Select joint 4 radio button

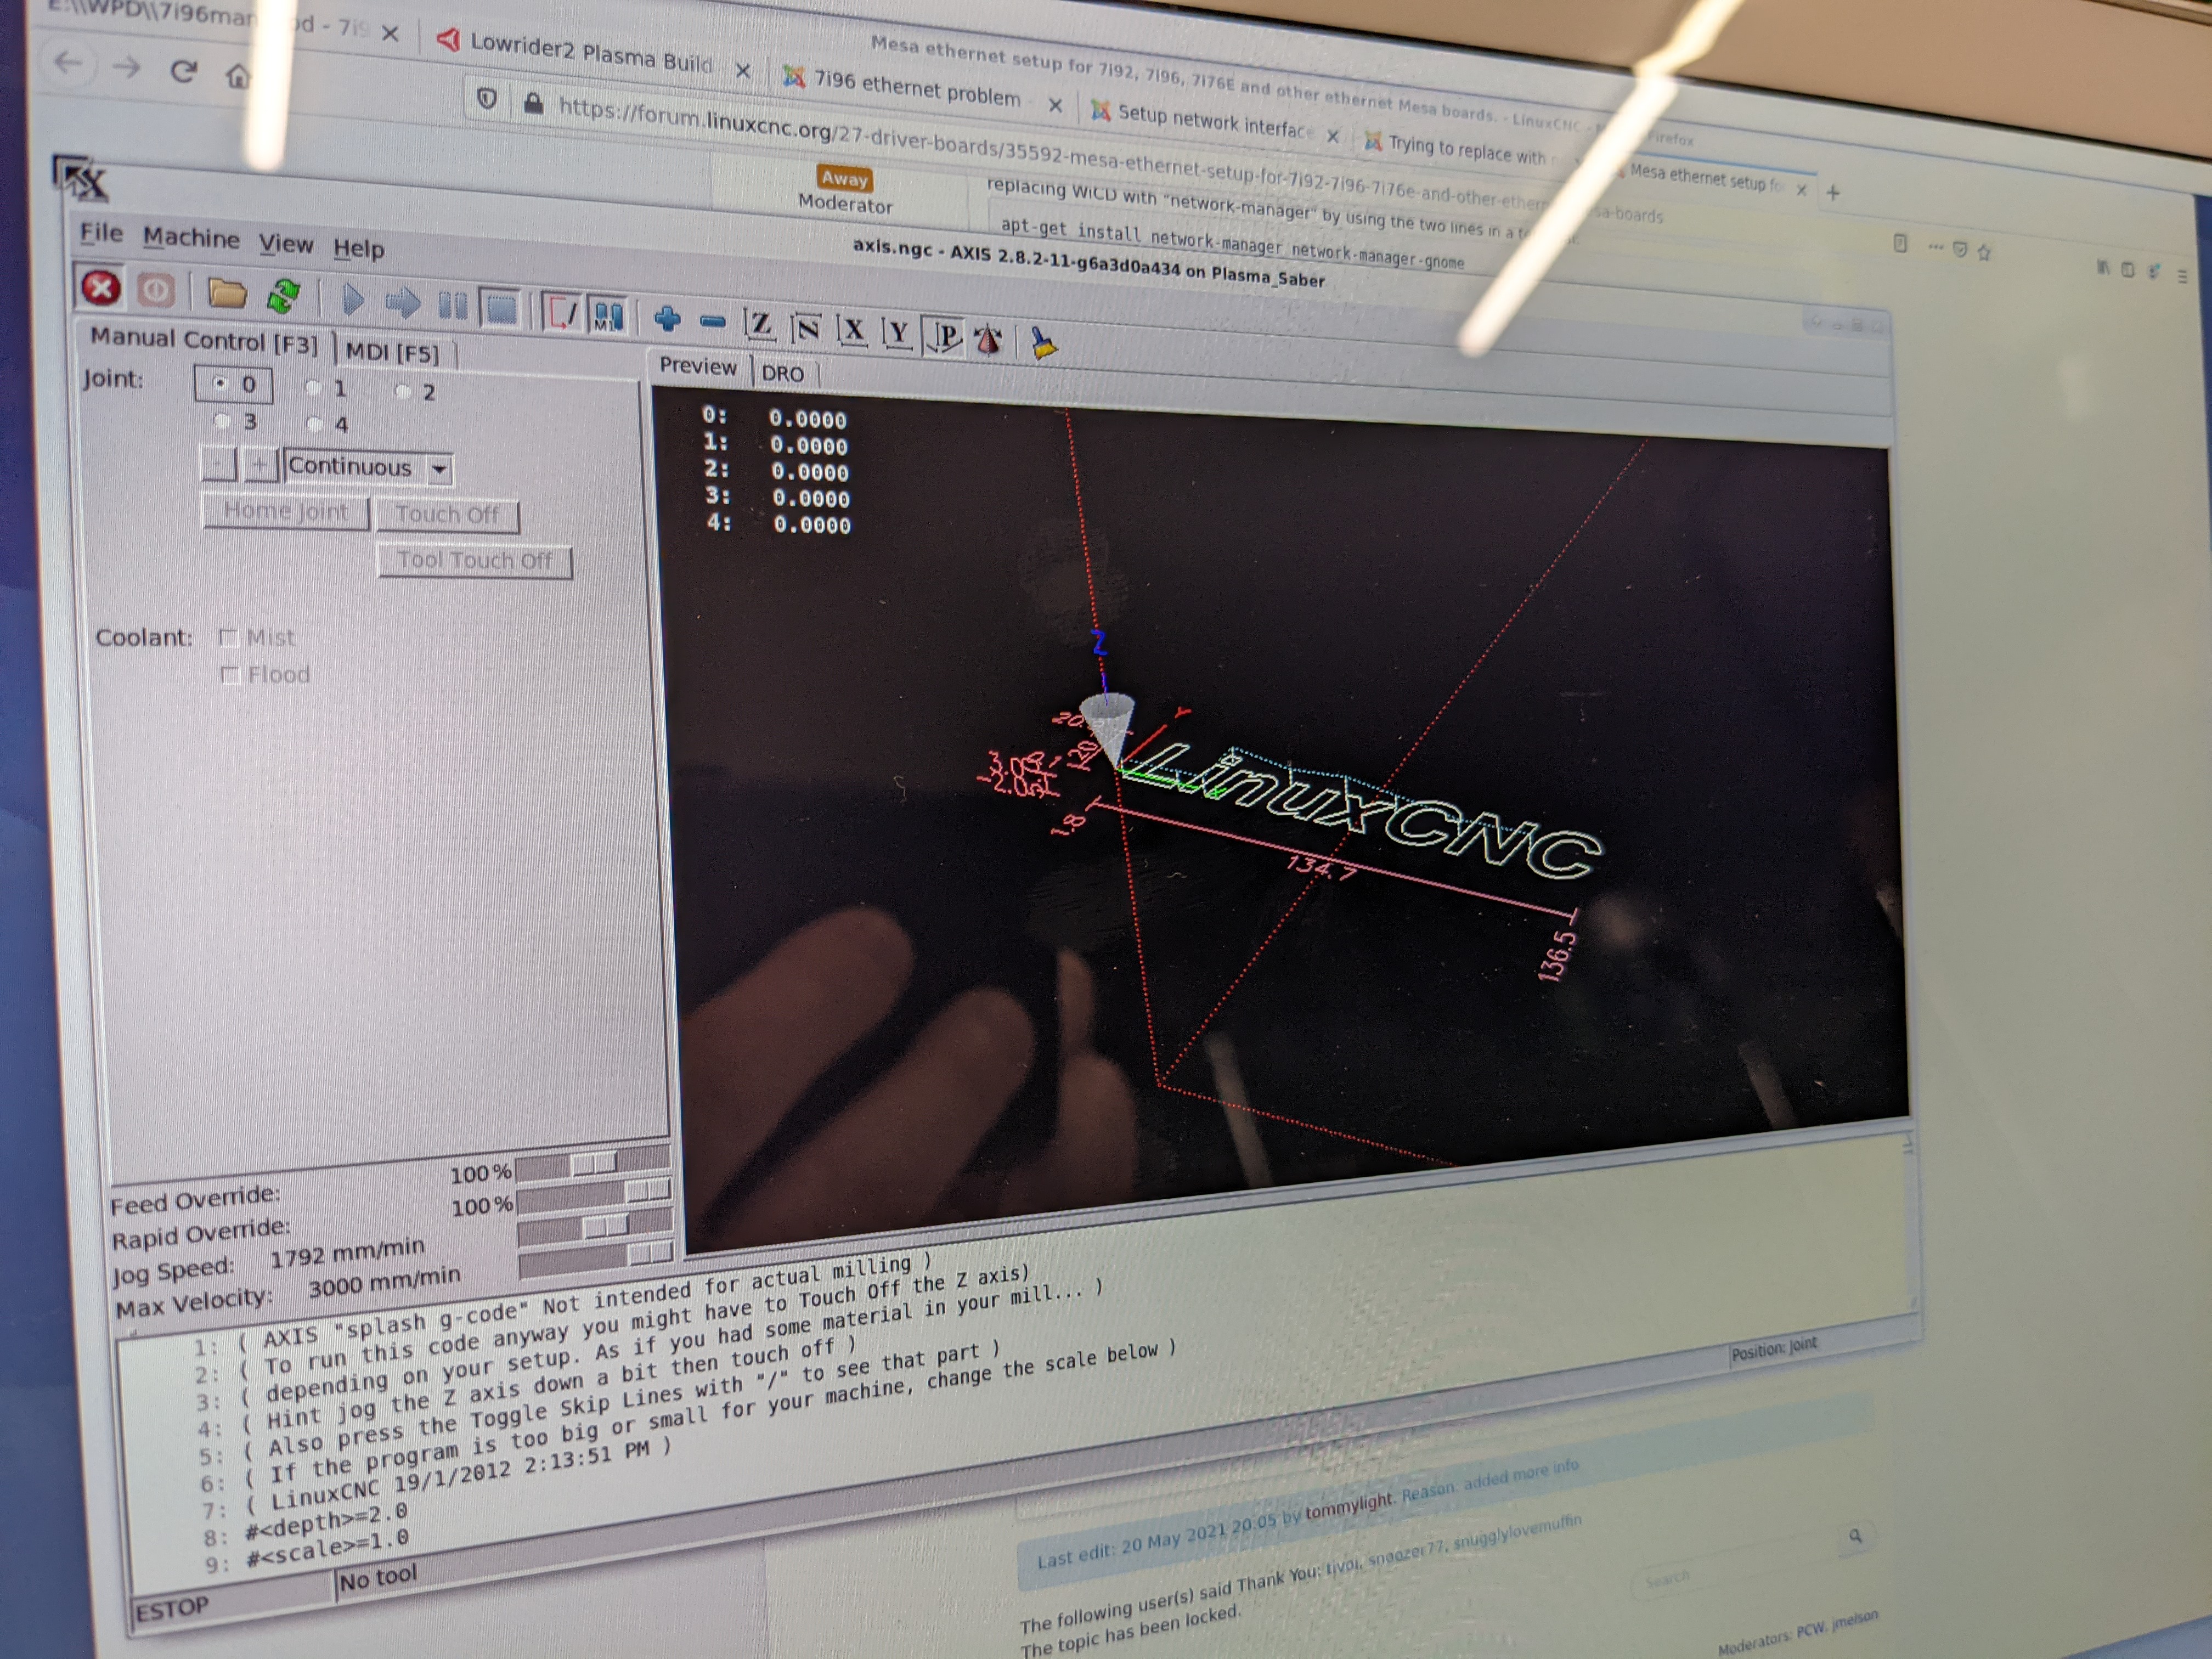click(315, 424)
